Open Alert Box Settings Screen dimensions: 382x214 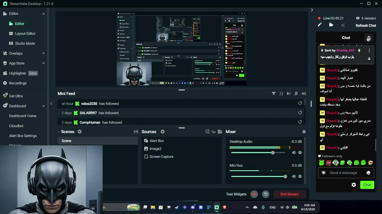(x=23, y=136)
